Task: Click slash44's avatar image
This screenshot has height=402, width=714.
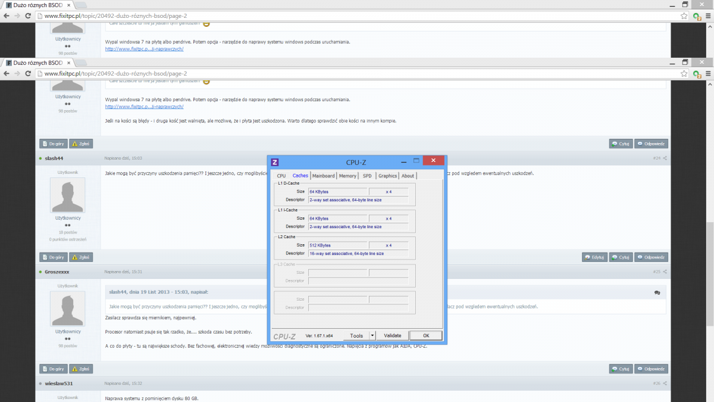Action: tap(67, 195)
